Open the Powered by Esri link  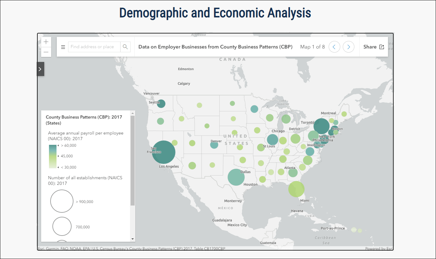(x=379, y=248)
